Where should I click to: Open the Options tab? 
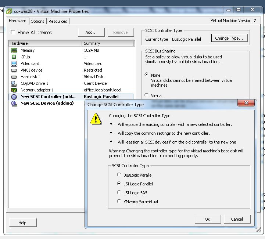37,21
